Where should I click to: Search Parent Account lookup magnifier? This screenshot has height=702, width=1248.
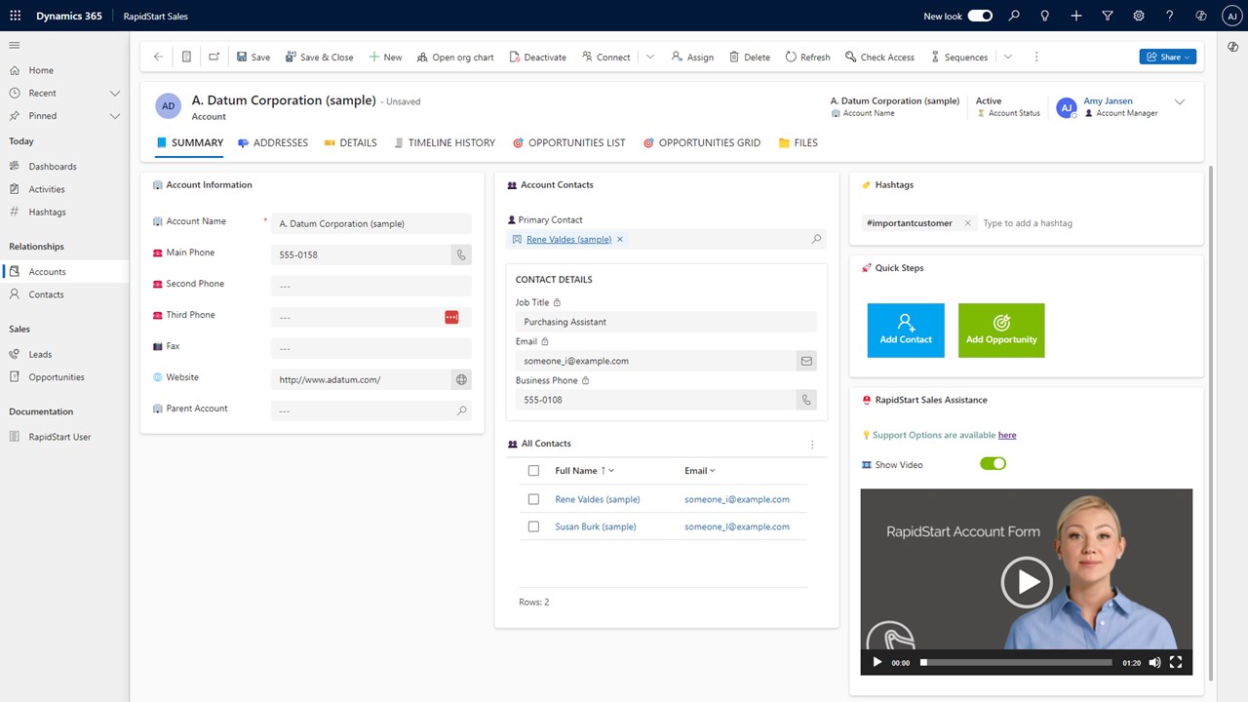click(x=461, y=410)
